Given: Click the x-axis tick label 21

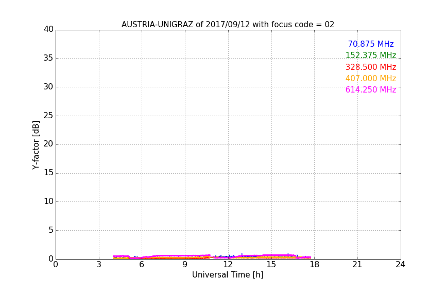Looking at the screenshot, I should click(x=357, y=265).
